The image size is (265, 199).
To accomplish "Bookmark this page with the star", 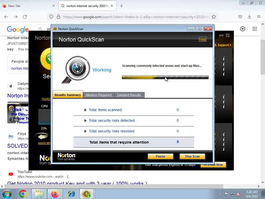I will (214, 17).
